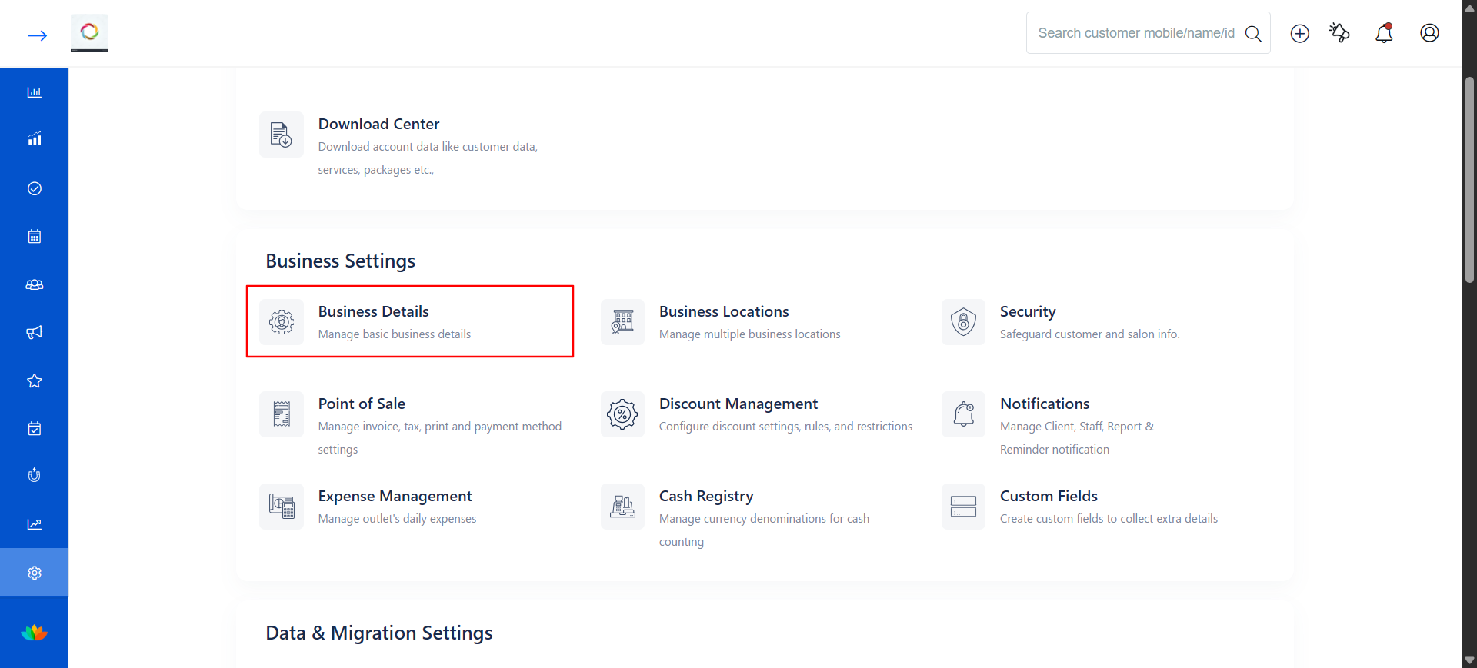Open the circular refresh sidebar icon
The image size is (1477, 668).
point(35,476)
